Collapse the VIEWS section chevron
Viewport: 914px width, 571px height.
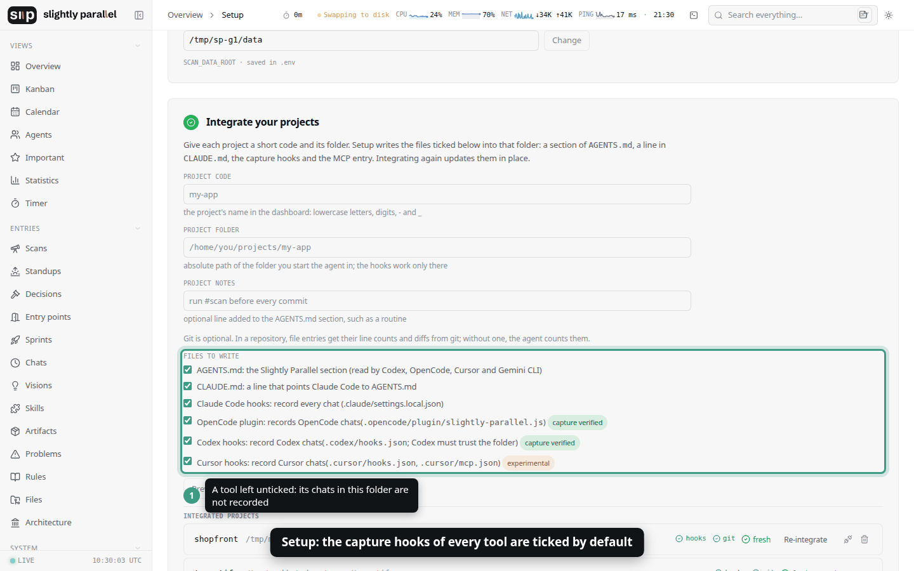pyautogui.click(x=138, y=46)
